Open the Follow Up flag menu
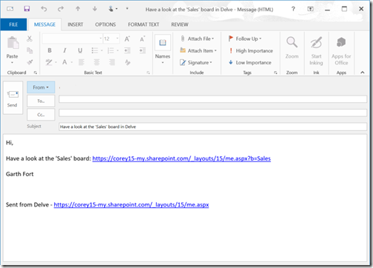Image resolution: width=373 pixels, height=268 pixels. (x=245, y=38)
